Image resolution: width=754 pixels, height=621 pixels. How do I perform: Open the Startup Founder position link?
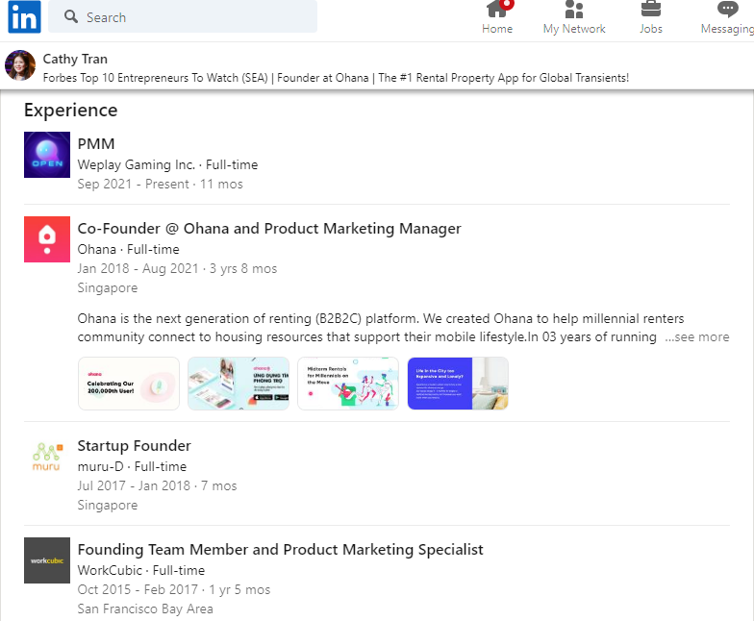click(135, 446)
